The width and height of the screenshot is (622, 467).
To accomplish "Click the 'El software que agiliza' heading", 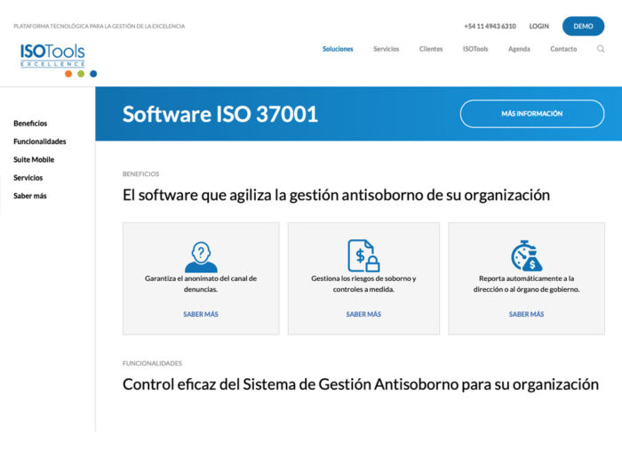I will point(336,196).
